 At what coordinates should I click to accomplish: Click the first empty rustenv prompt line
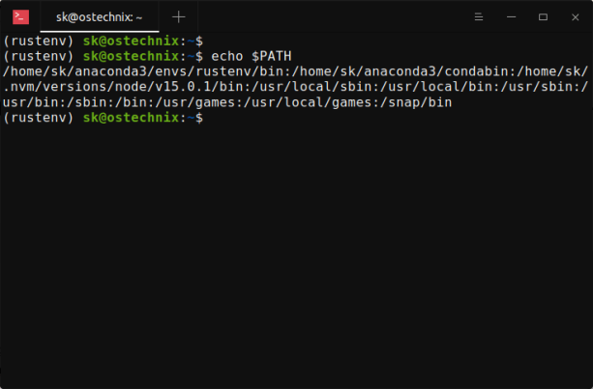pyautogui.click(x=104, y=41)
